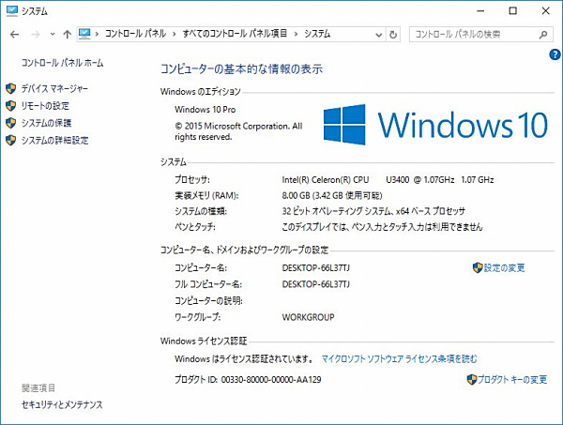
Task: Click shield icon next to 設定の変更
Action: click(x=478, y=267)
